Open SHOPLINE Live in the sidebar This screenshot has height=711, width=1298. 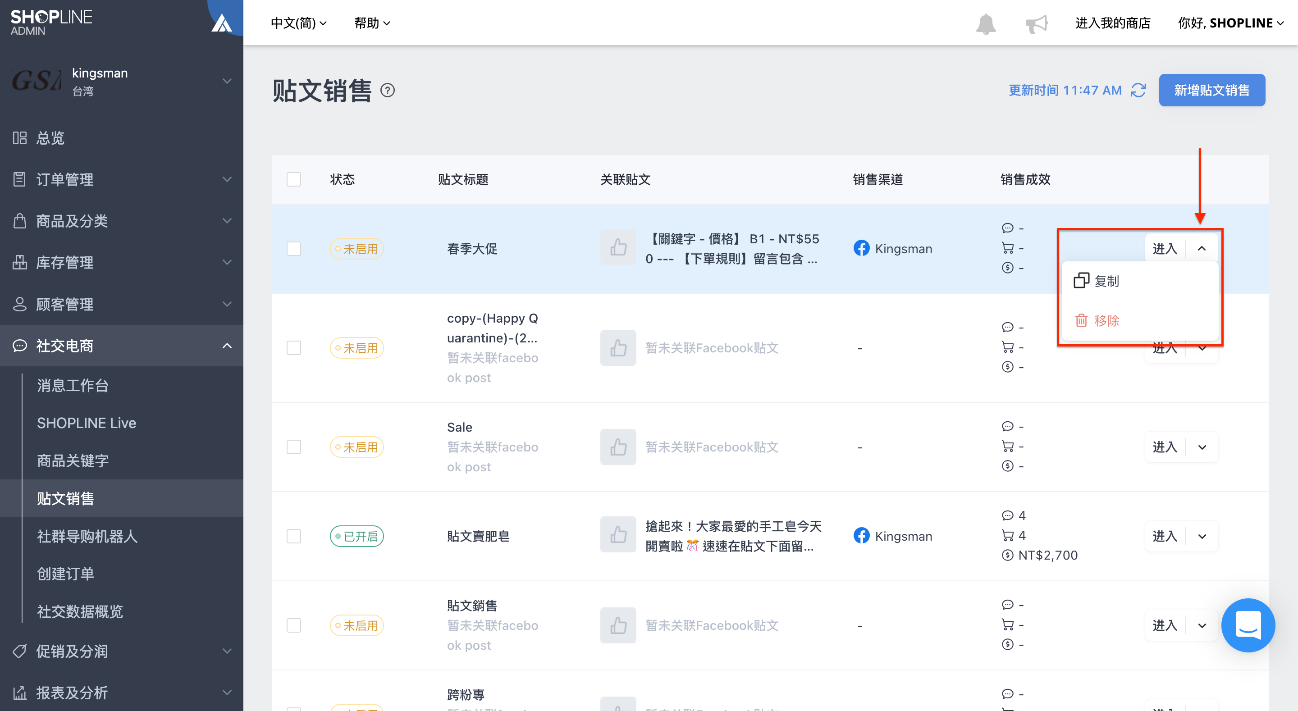pos(87,423)
